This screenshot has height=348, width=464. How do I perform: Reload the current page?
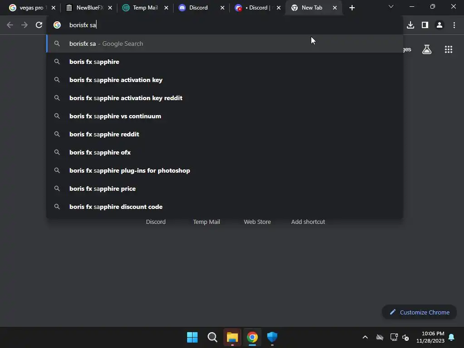click(39, 25)
